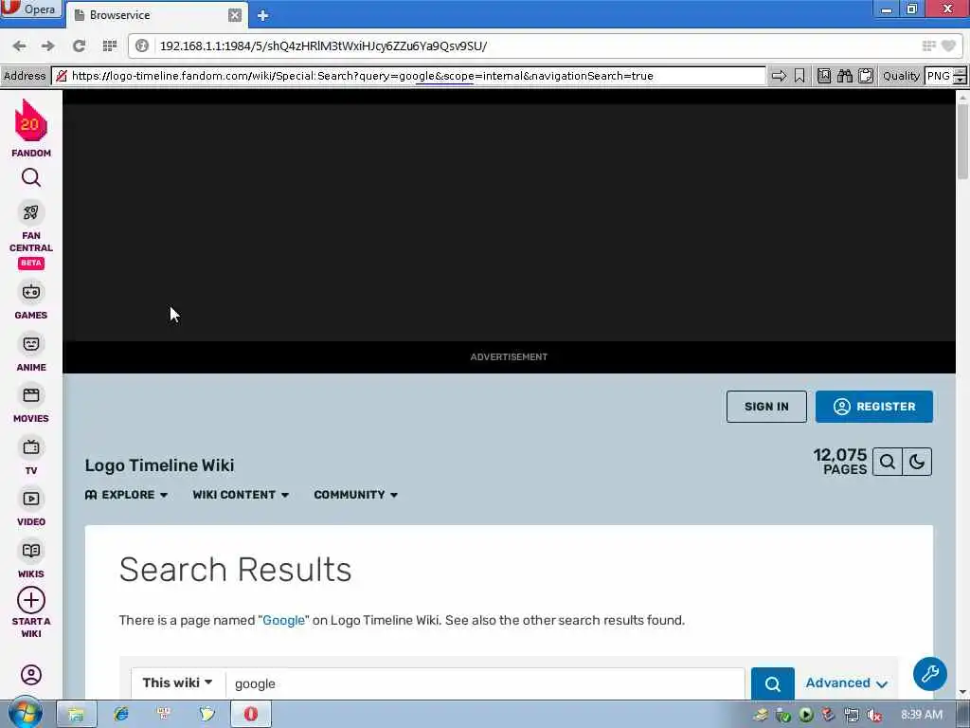The image size is (970, 728).
Task: Click the Browservice bookmark ribbon icon
Action: coord(799,76)
